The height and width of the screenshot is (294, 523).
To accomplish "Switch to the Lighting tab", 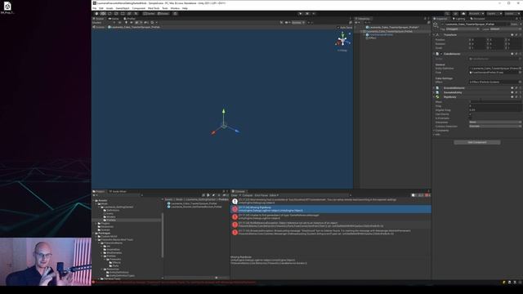I will [x=459, y=19].
